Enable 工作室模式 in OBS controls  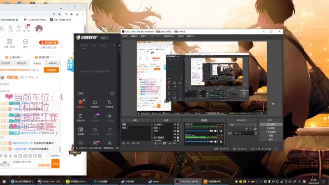pos(271,132)
